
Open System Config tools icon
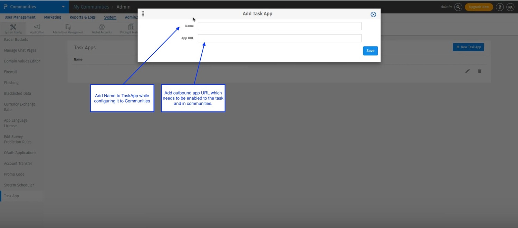tap(13, 27)
